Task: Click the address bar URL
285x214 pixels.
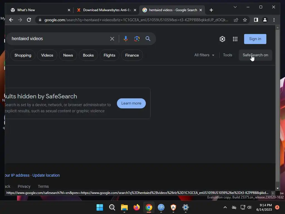Action: coord(136,20)
